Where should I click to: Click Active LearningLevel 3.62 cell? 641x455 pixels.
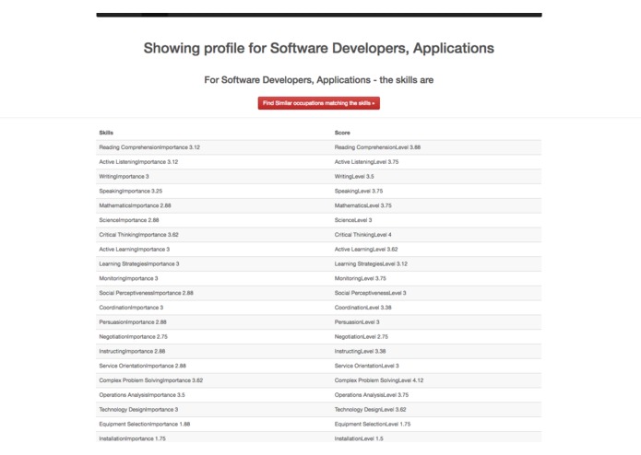(366, 250)
